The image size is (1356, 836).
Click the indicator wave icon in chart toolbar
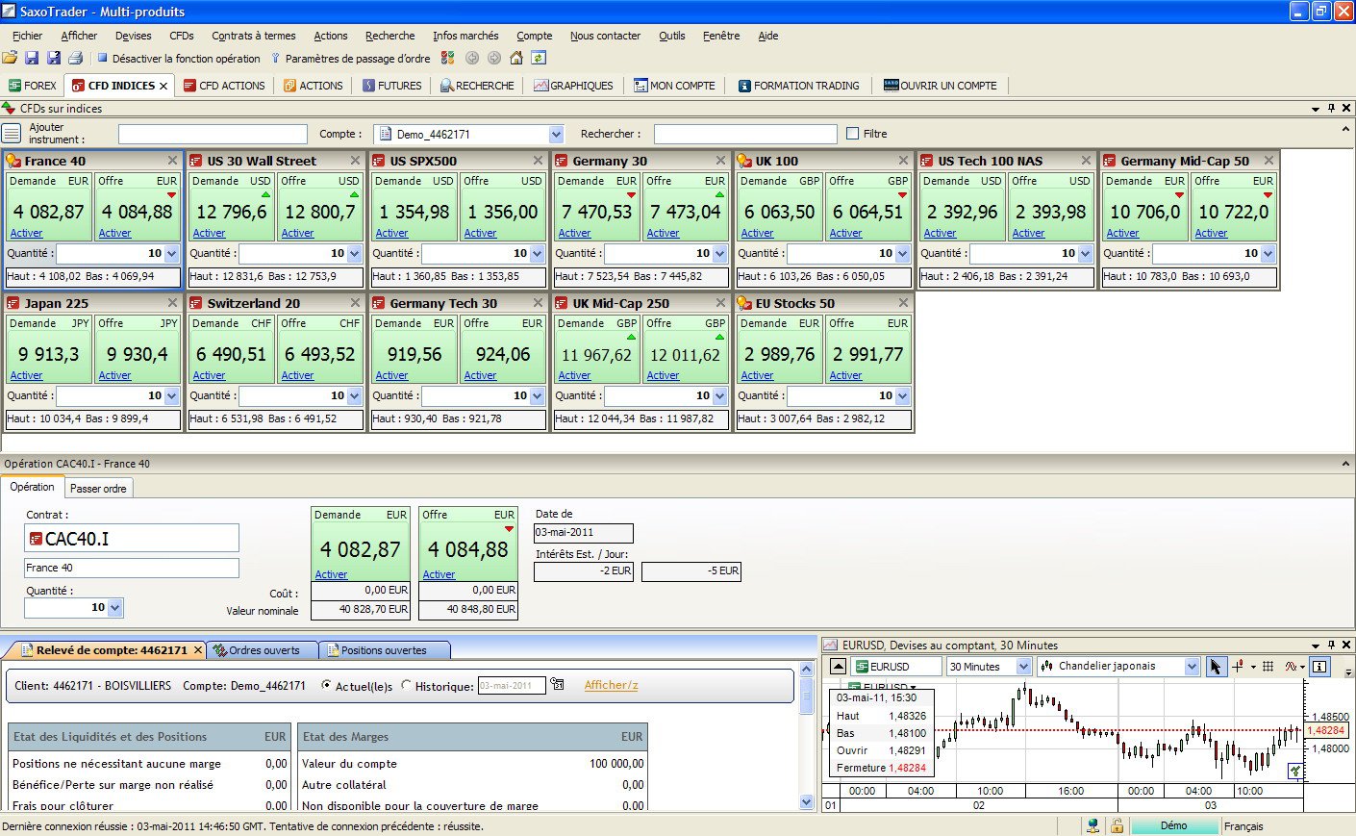(x=1291, y=667)
